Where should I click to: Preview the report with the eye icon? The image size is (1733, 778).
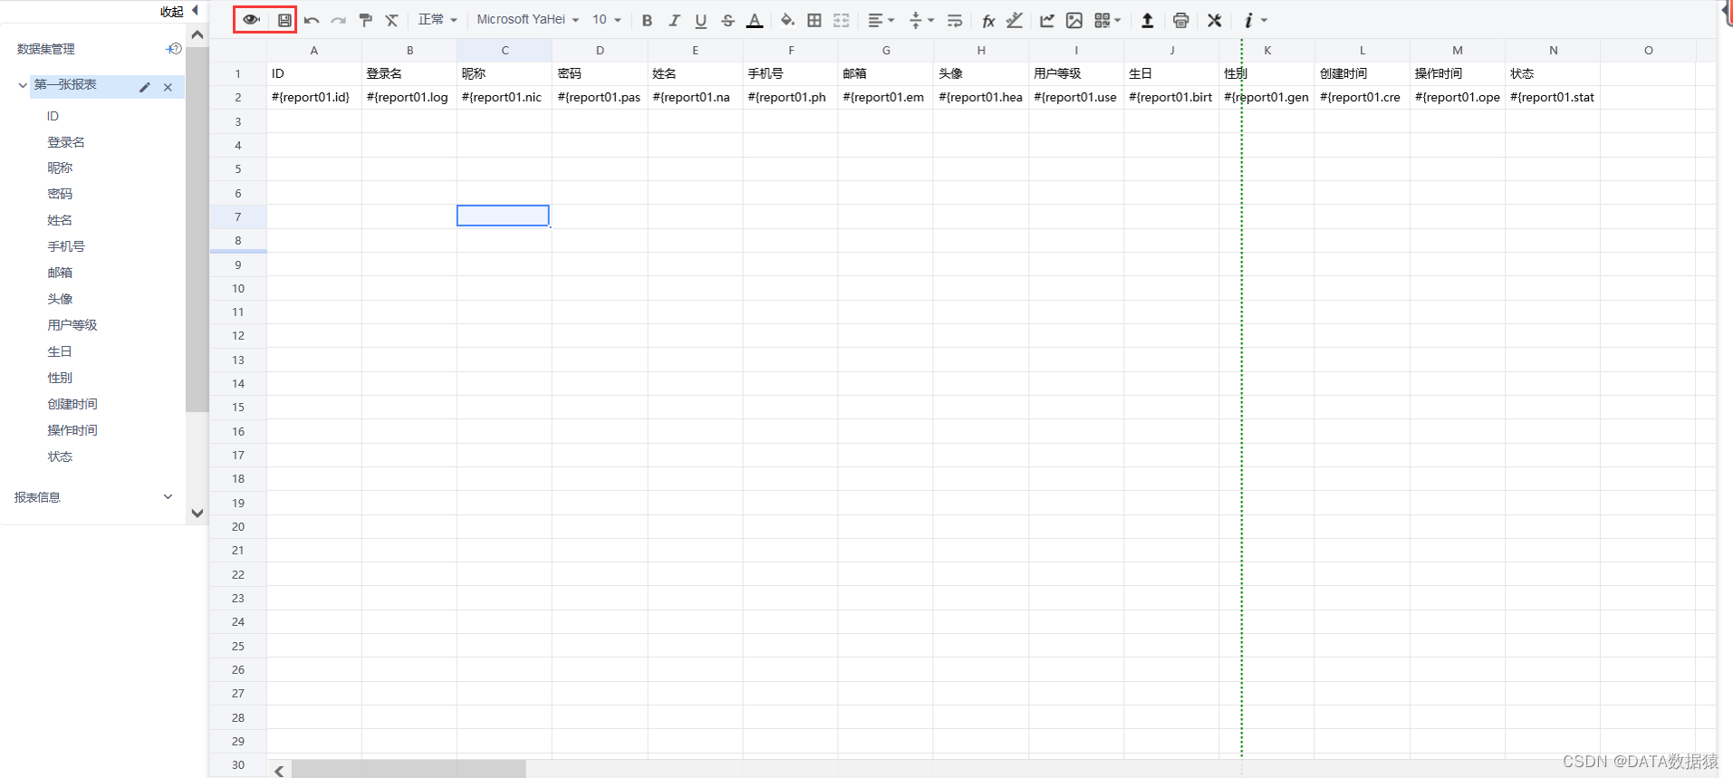[251, 19]
